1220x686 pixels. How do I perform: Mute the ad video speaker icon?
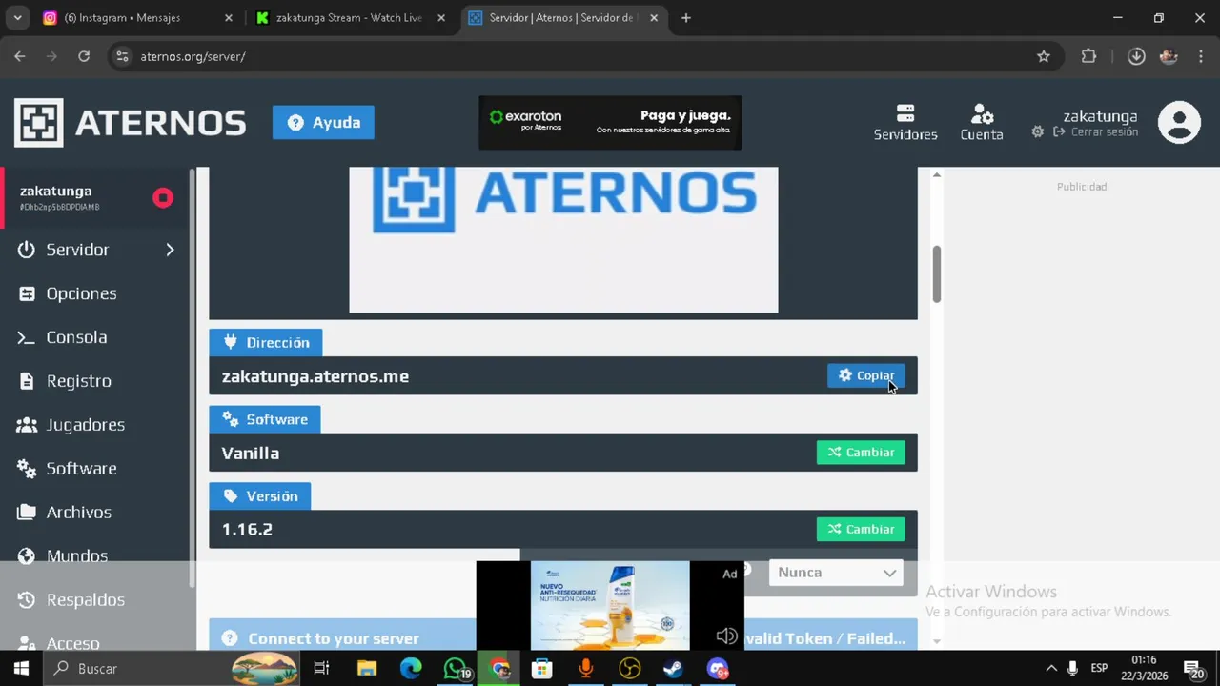coord(726,636)
